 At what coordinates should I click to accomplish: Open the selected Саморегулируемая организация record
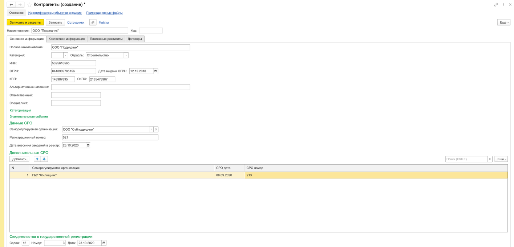coord(156,129)
